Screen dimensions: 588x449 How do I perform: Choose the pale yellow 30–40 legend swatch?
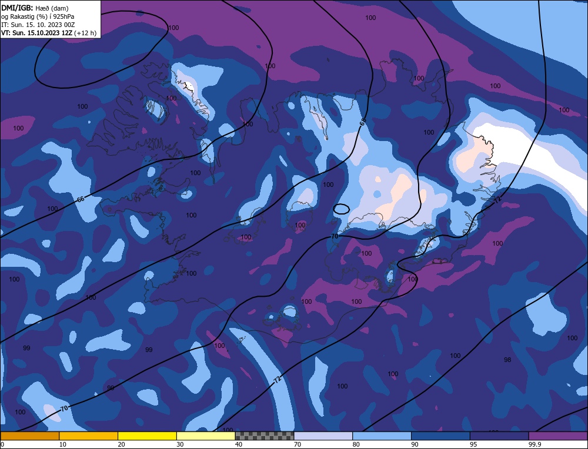click(x=206, y=436)
